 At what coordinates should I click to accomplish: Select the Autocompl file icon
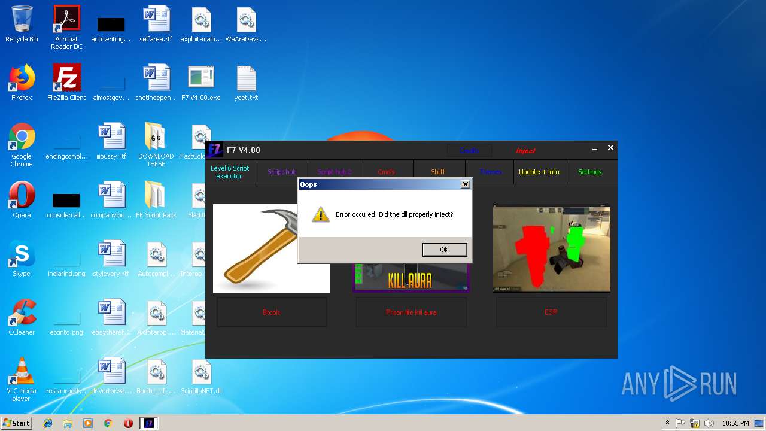coord(156,259)
